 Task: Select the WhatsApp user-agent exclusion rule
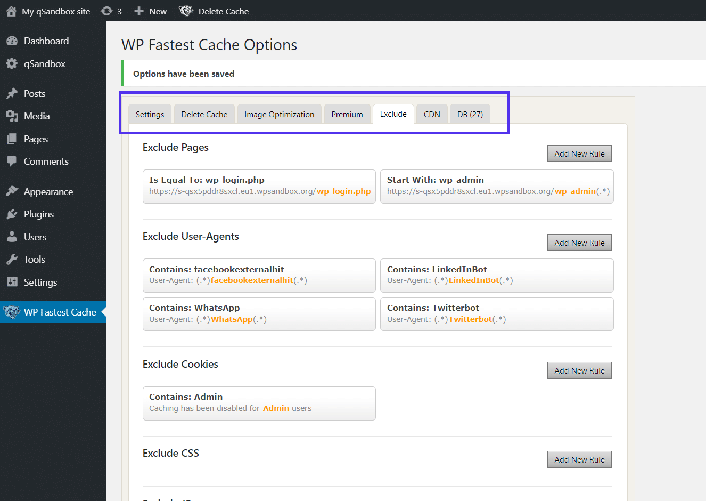259,314
